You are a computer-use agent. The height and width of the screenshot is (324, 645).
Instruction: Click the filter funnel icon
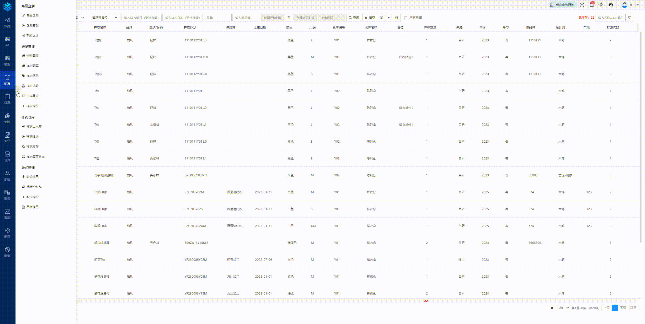(x=629, y=18)
